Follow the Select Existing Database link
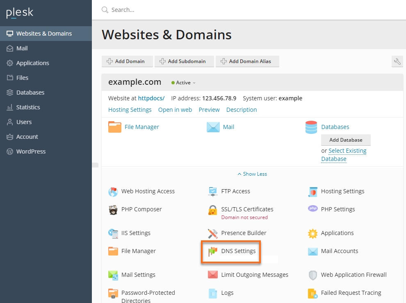Viewport: 406px width, 303px height. [347, 151]
